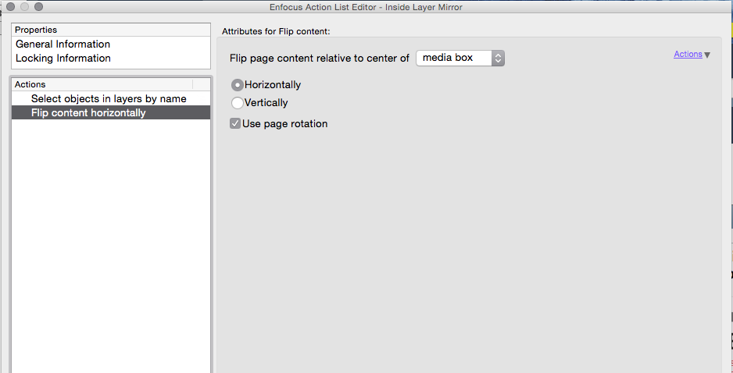
Task: Open the Actions link menu
Action: click(688, 54)
